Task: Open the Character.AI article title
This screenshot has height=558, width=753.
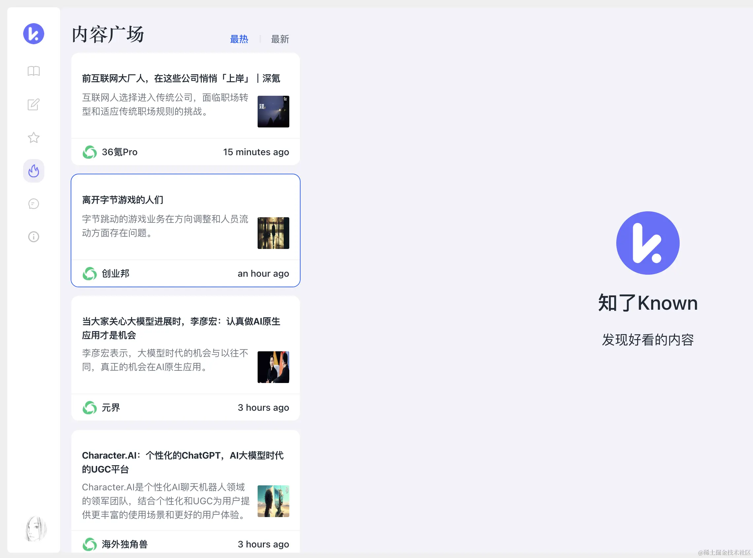Action: point(183,462)
